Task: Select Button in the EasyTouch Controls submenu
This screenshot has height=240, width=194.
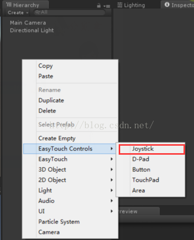Action: (151, 170)
